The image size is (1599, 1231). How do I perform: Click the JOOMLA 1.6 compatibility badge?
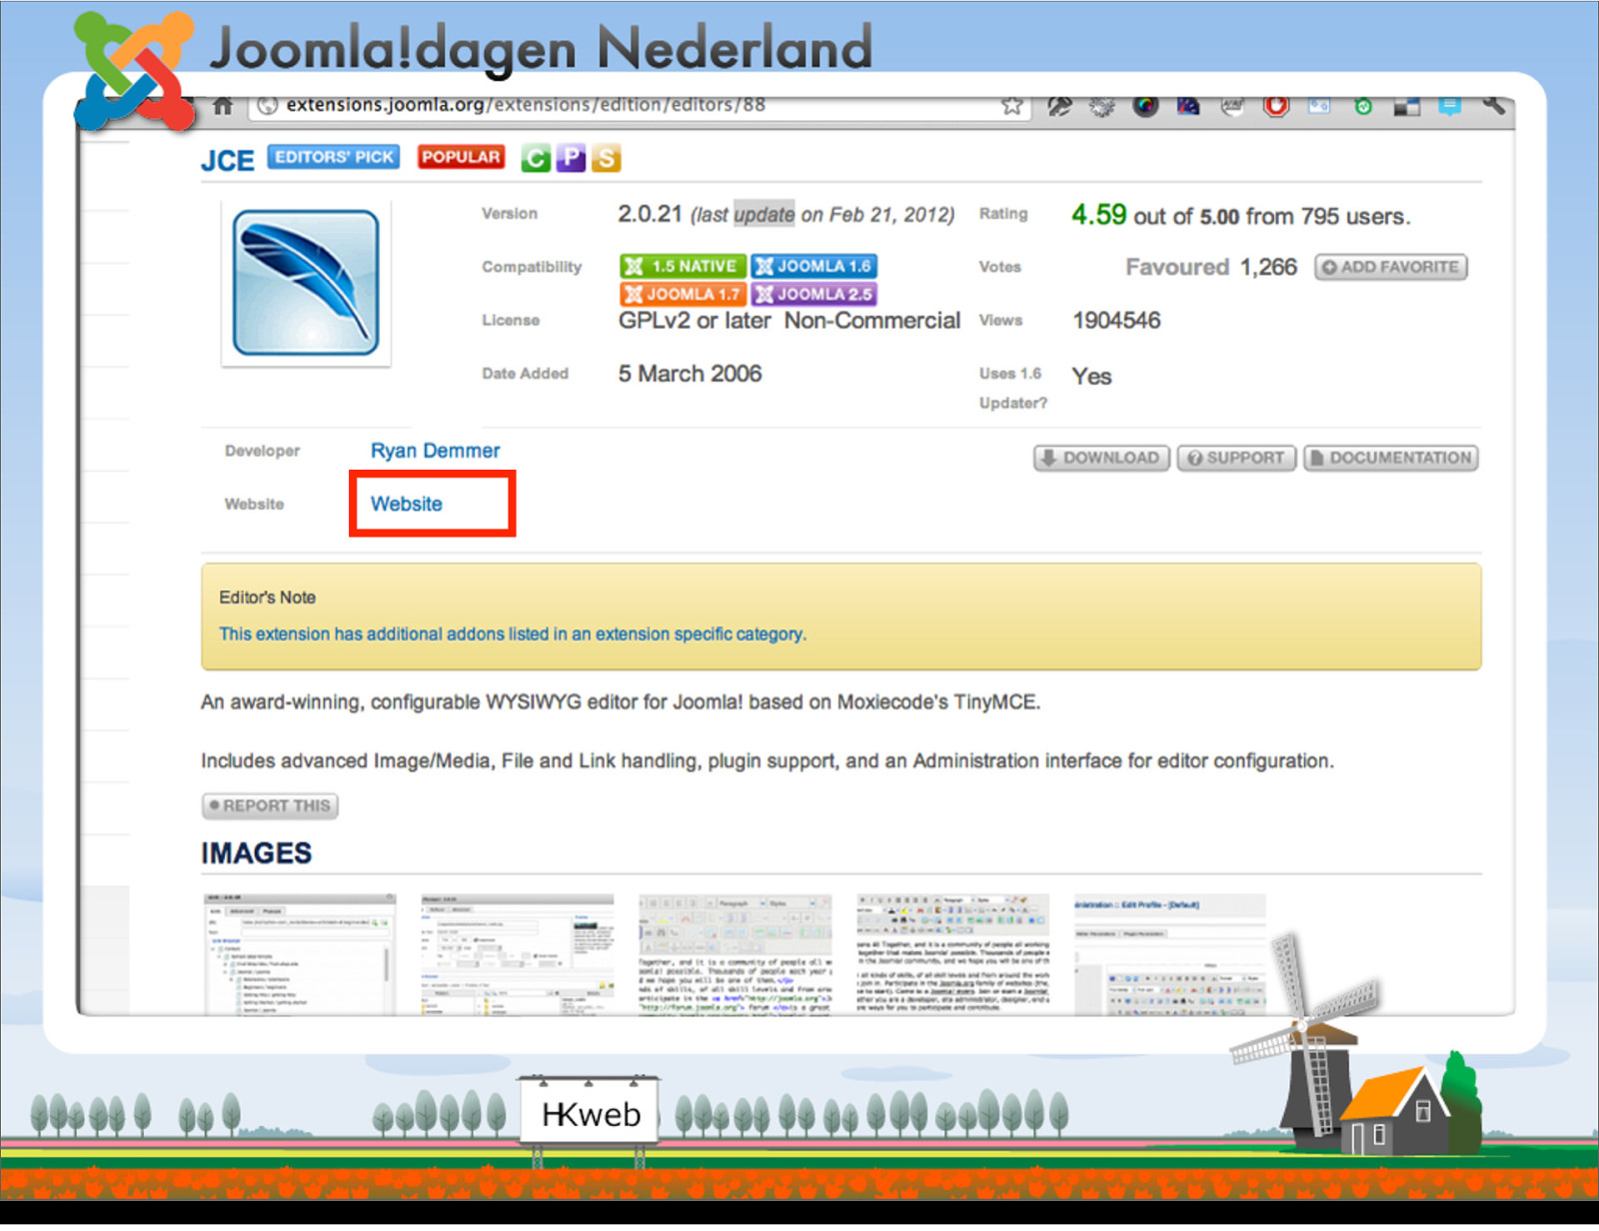813,266
